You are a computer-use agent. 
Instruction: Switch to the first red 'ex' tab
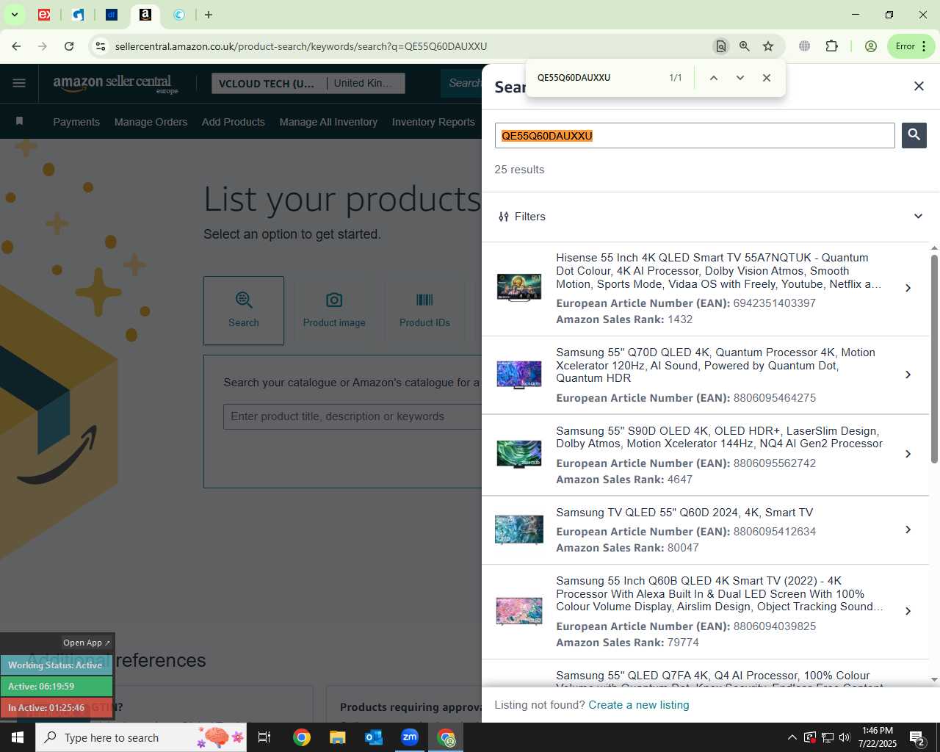pos(44,15)
